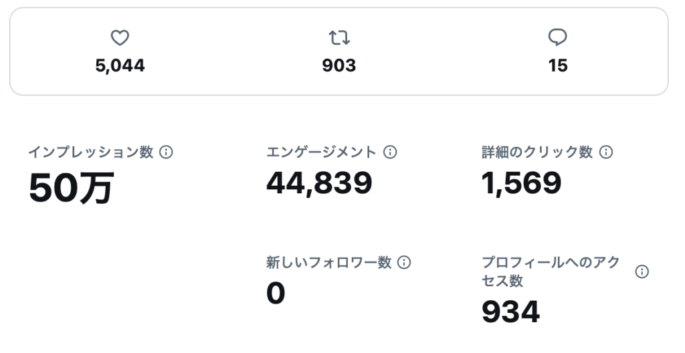
Task: Click the 新しいフォロワー数 label
Action: [328, 263]
